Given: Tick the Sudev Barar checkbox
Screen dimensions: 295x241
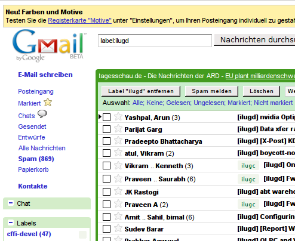Looking at the screenshot, I should (x=106, y=229).
